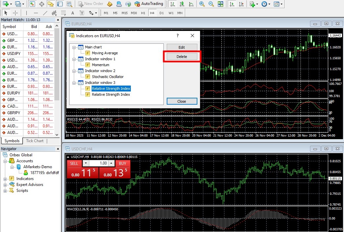
Task: Open the tile windows layout icon
Action: 220,4
